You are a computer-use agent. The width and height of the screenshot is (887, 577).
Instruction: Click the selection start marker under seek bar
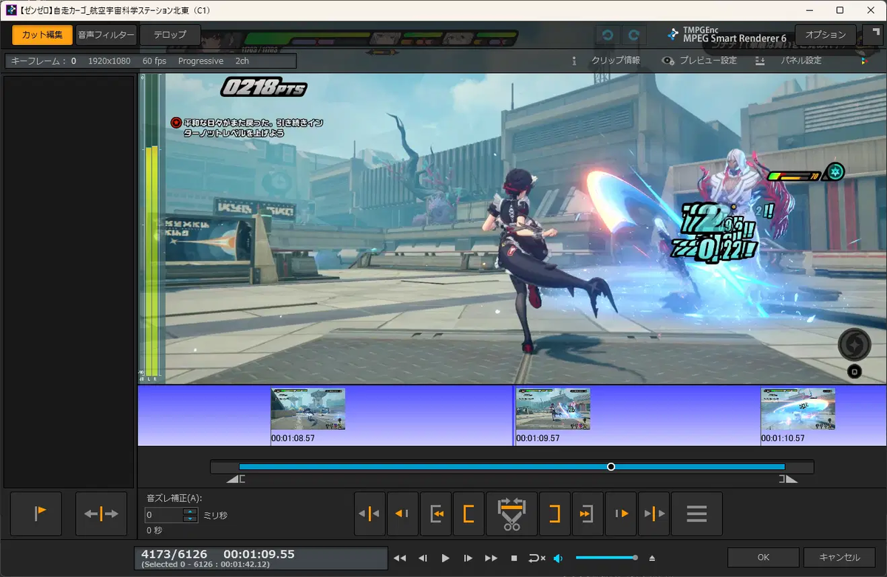pos(235,479)
